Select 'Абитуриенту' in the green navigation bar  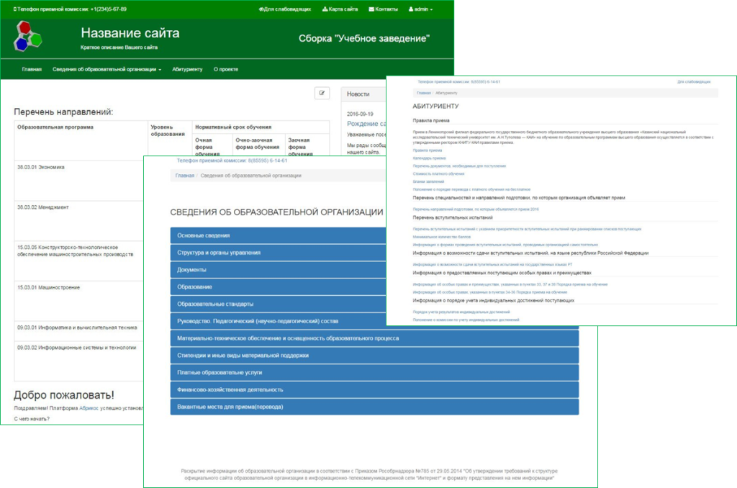coord(187,69)
